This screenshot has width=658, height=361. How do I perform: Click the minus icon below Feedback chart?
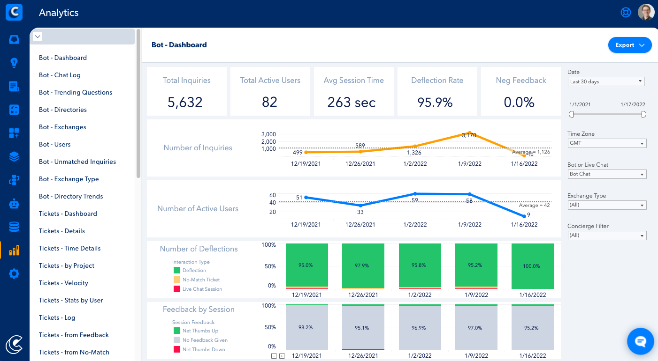[274, 356]
